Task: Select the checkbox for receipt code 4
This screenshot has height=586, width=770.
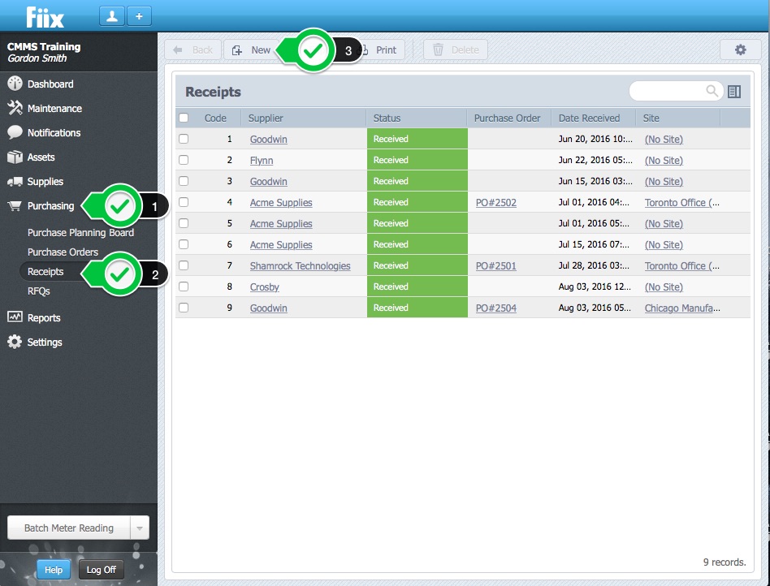Action: (184, 202)
